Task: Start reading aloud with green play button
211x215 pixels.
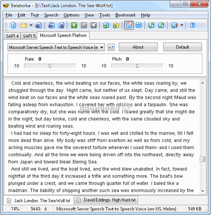Action: [x=74, y=25]
